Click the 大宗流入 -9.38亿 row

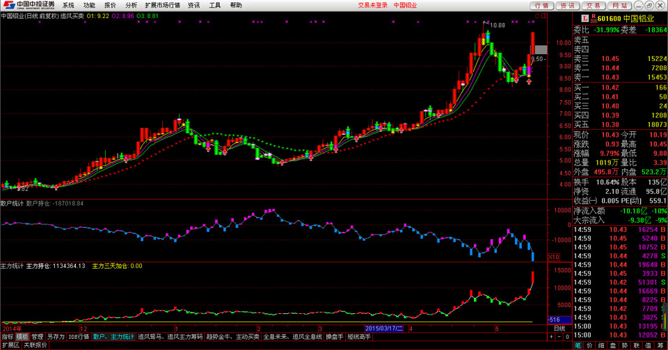620,220
